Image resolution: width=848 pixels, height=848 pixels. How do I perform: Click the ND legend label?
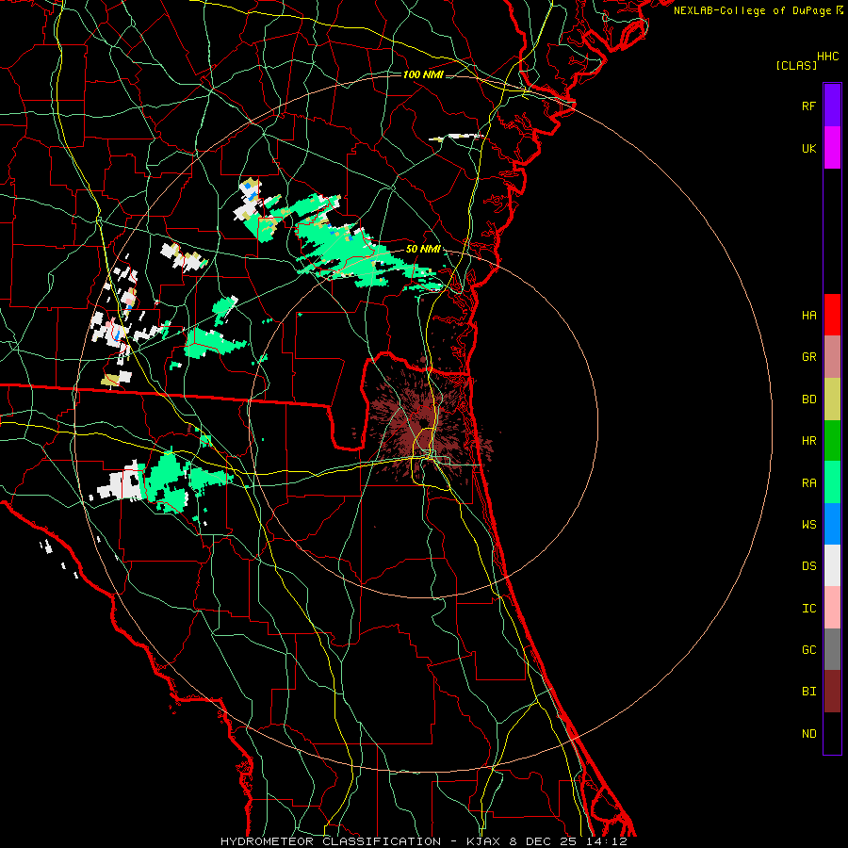point(808,733)
